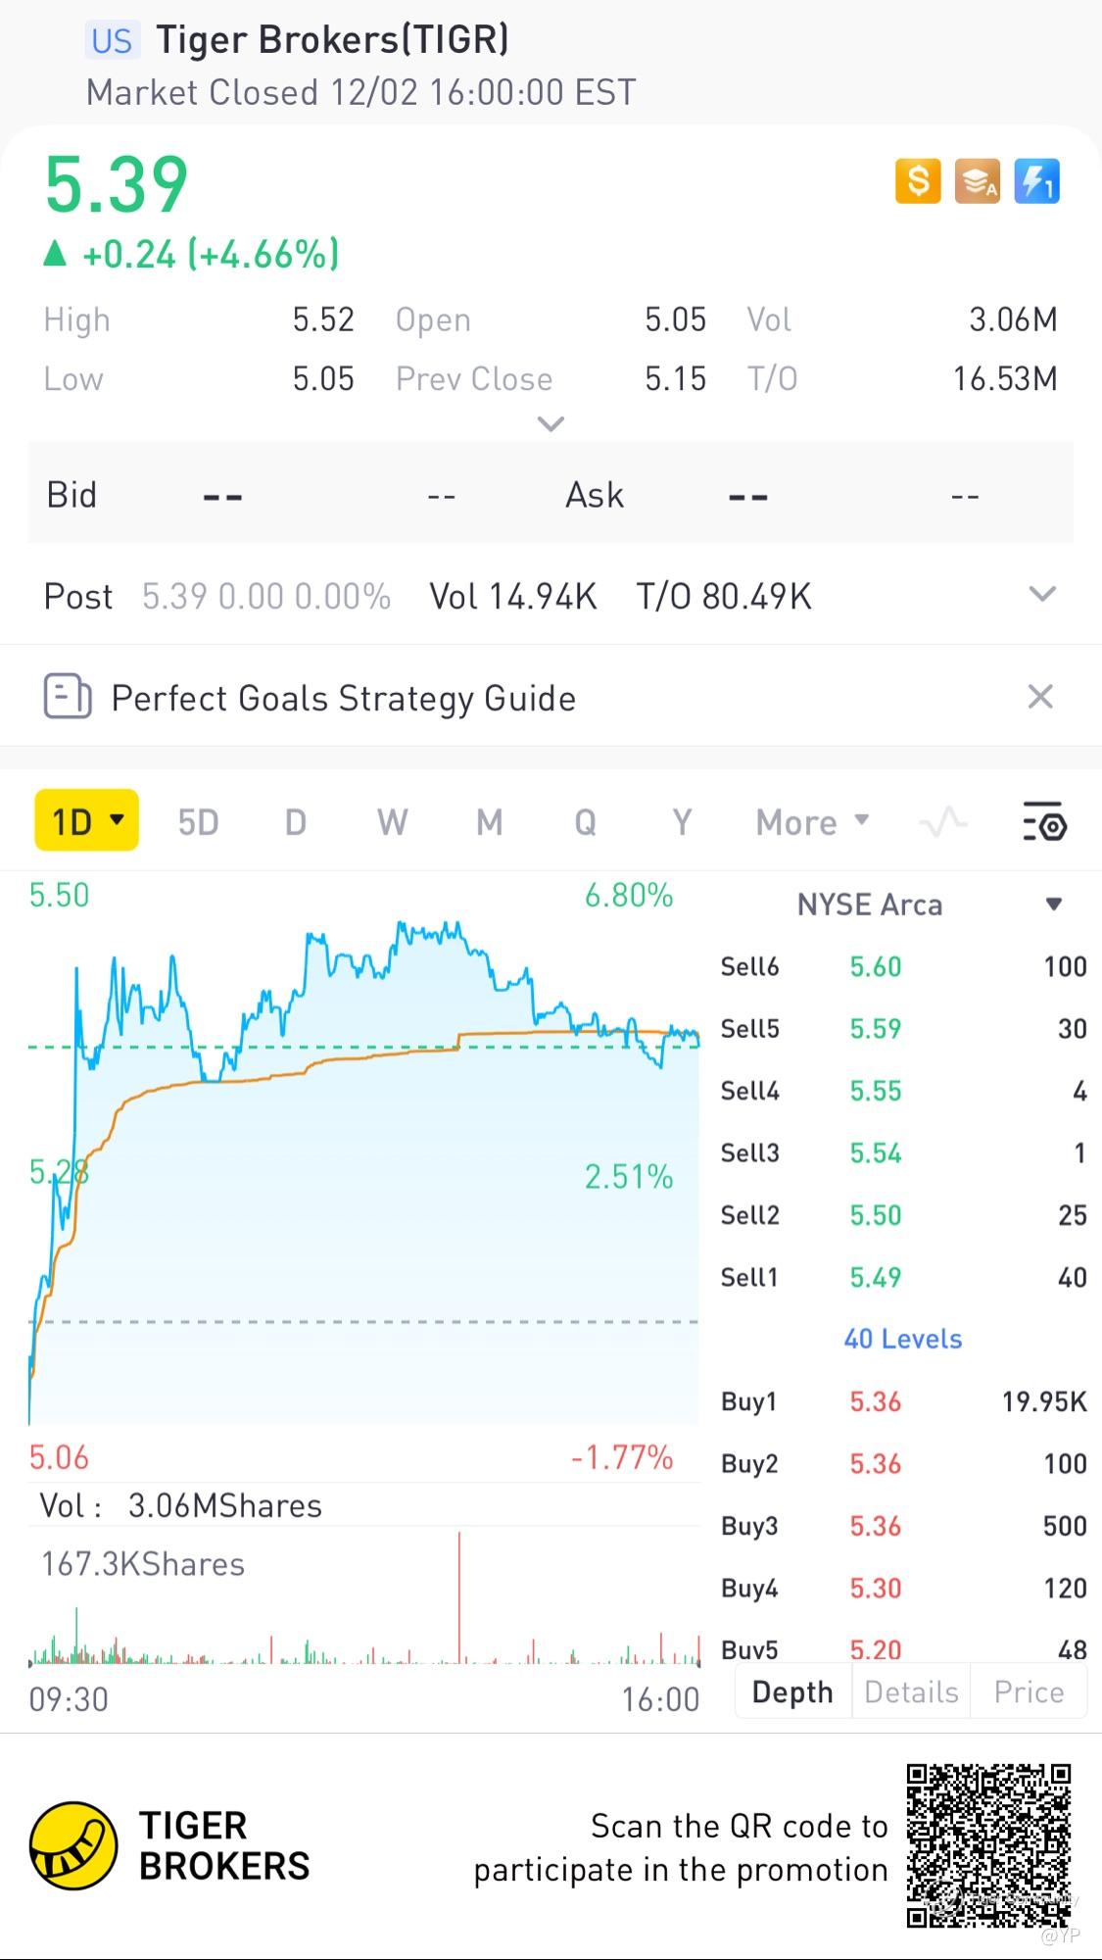Screen dimensions: 1102x1960
Task: Tap the orange dollar sign icon
Action: pos(918,181)
